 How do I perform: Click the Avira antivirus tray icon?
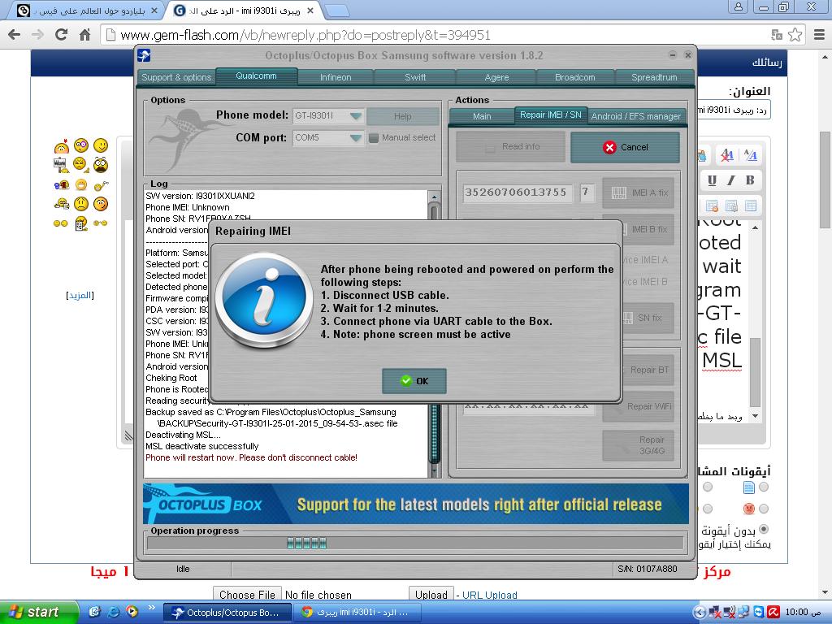[773, 613]
